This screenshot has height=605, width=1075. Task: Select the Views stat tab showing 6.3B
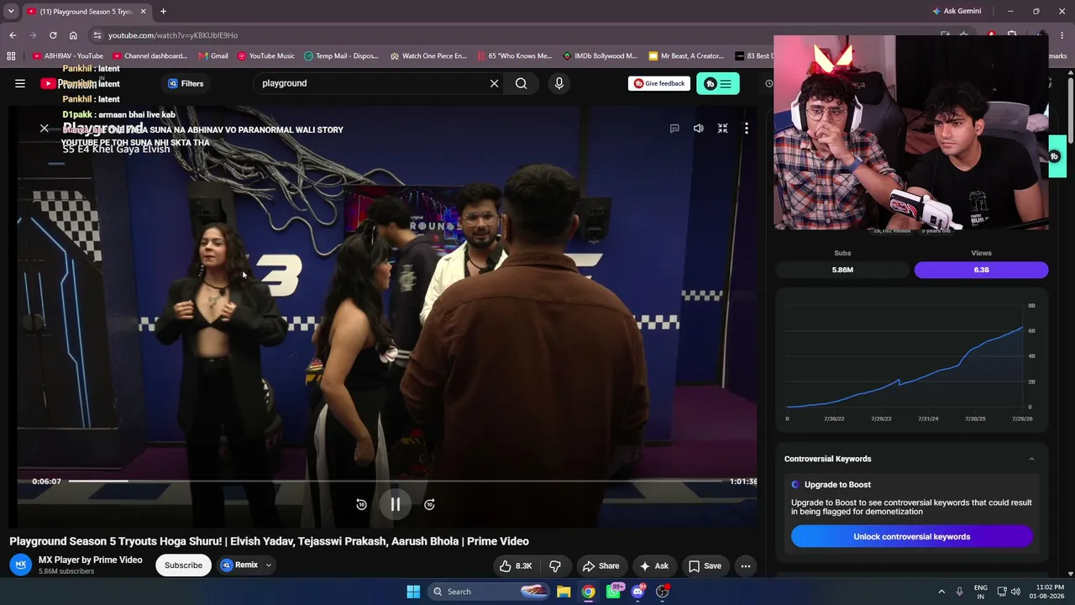(981, 270)
